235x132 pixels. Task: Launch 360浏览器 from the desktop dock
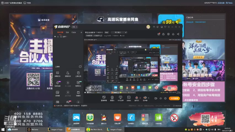point(90,119)
